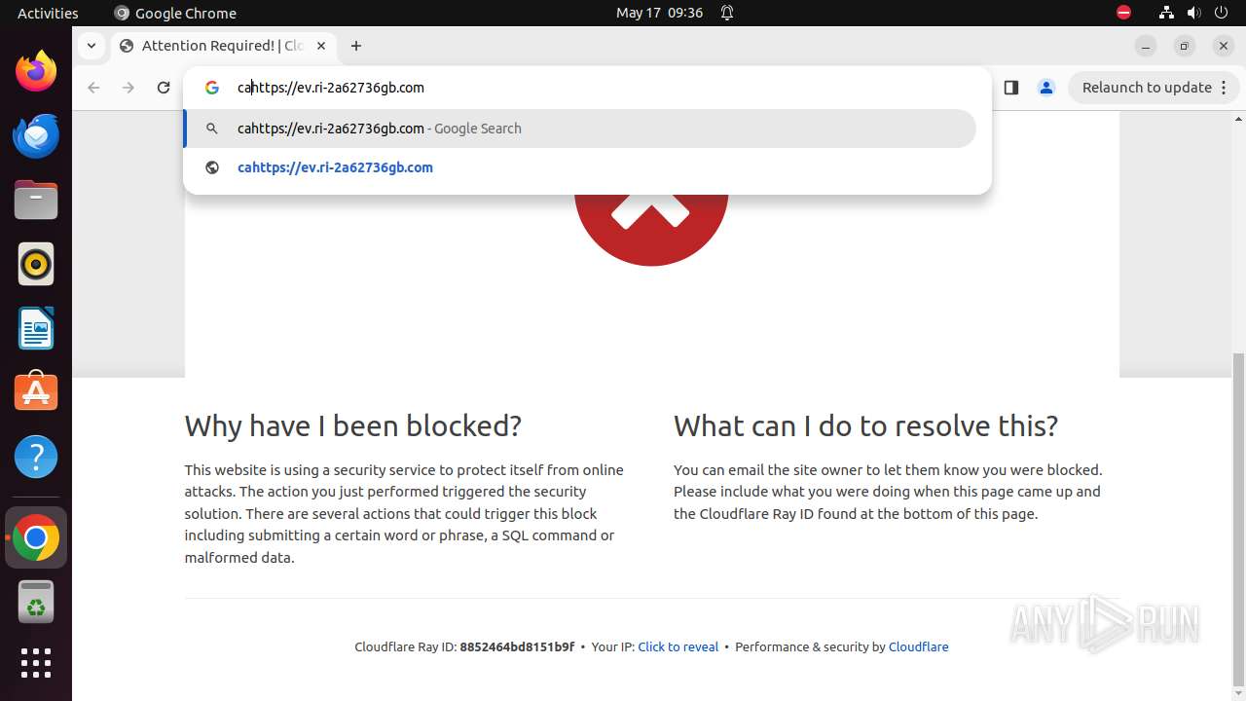Show Applications grid in the dock
Screen dimensions: 1246x701
pyautogui.click(x=36, y=663)
